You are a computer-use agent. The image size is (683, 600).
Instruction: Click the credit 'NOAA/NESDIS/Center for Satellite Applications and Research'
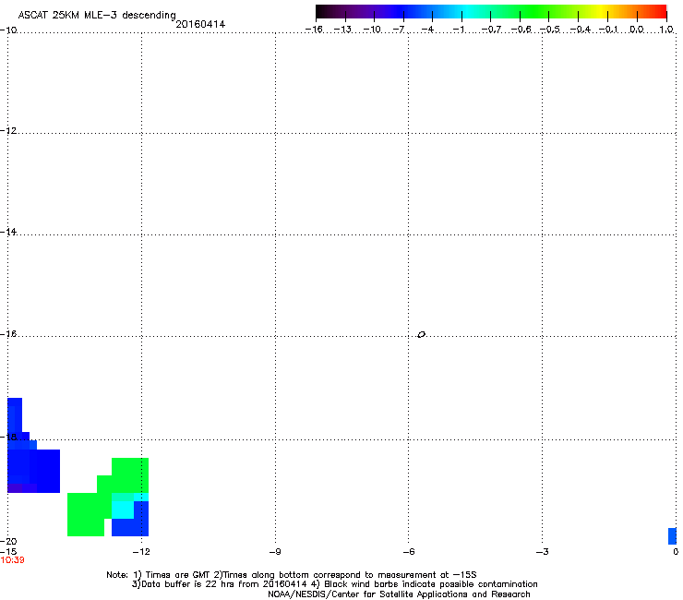(x=399, y=594)
